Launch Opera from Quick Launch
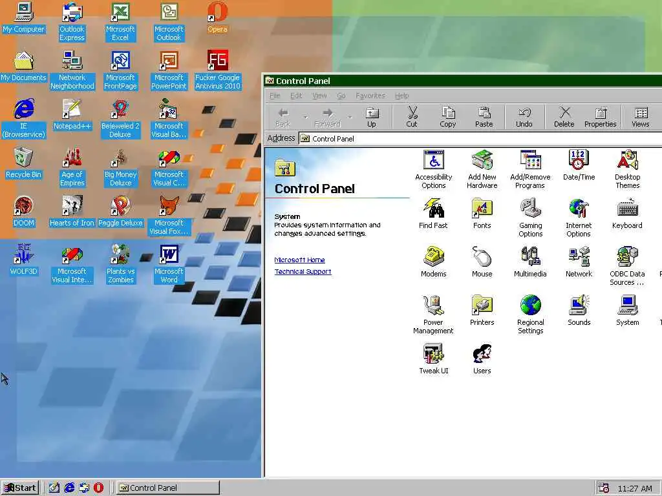Screen dimensions: 662x496 pyautogui.click(x=98, y=488)
